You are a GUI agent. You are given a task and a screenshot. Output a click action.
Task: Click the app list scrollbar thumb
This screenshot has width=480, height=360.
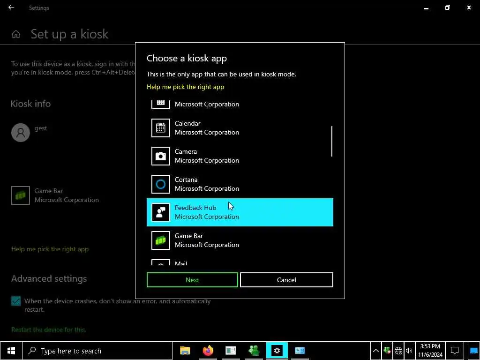tap(332, 142)
